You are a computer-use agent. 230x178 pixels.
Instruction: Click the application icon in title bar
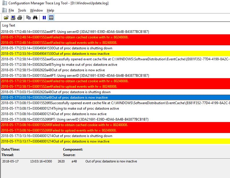click(5, 3)
